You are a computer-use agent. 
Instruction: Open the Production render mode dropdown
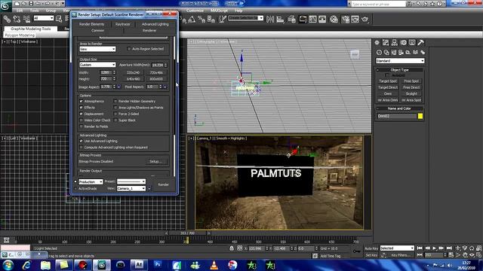click(91, 182)
